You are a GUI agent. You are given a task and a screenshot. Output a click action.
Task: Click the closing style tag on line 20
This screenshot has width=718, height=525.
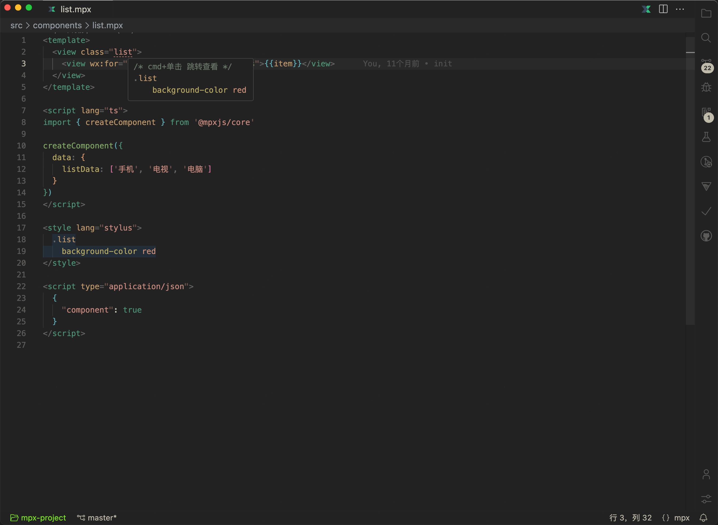pyautogui.click(x=62, y=263)
